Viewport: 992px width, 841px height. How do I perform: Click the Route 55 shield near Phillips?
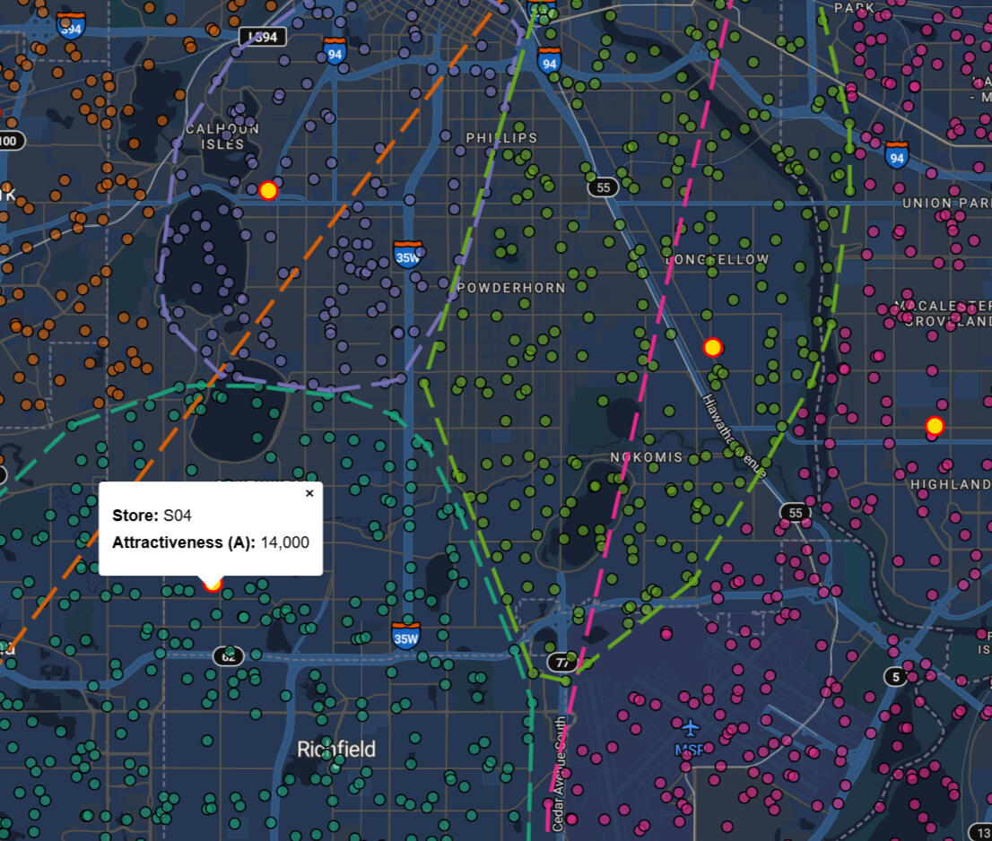(x=604, y=186)
